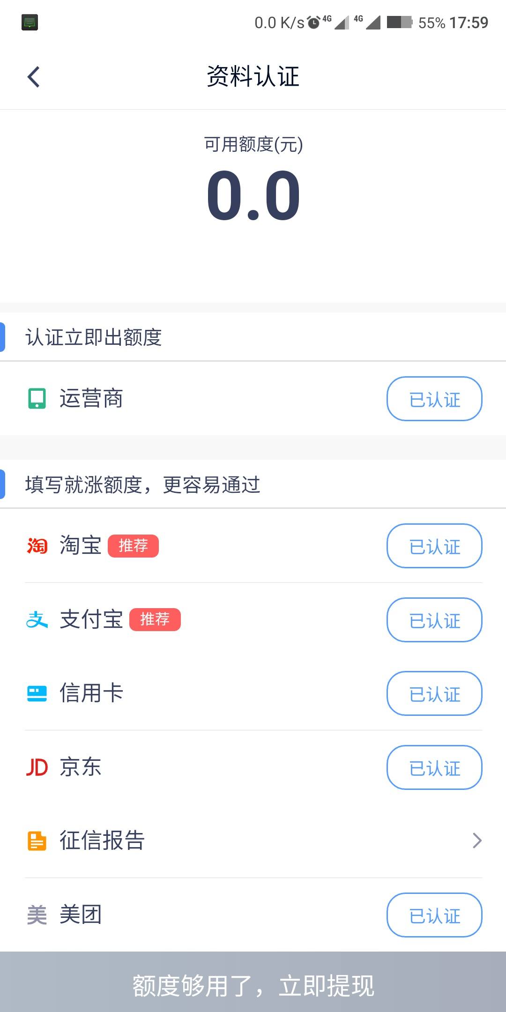Tap the red 淘宝 logo icon

click(37, 546)
